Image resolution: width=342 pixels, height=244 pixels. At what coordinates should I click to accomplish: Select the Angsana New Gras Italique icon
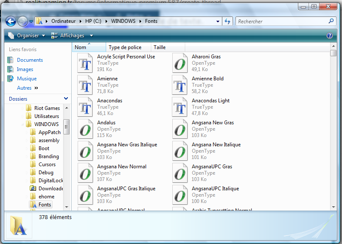point(85,151)
